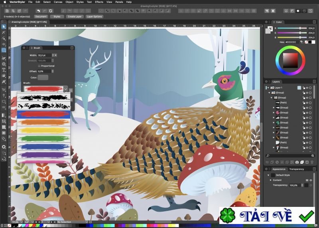319x228 pixels.
Task: Click the camera icon below Layers
Action: [x=297, y=162]
